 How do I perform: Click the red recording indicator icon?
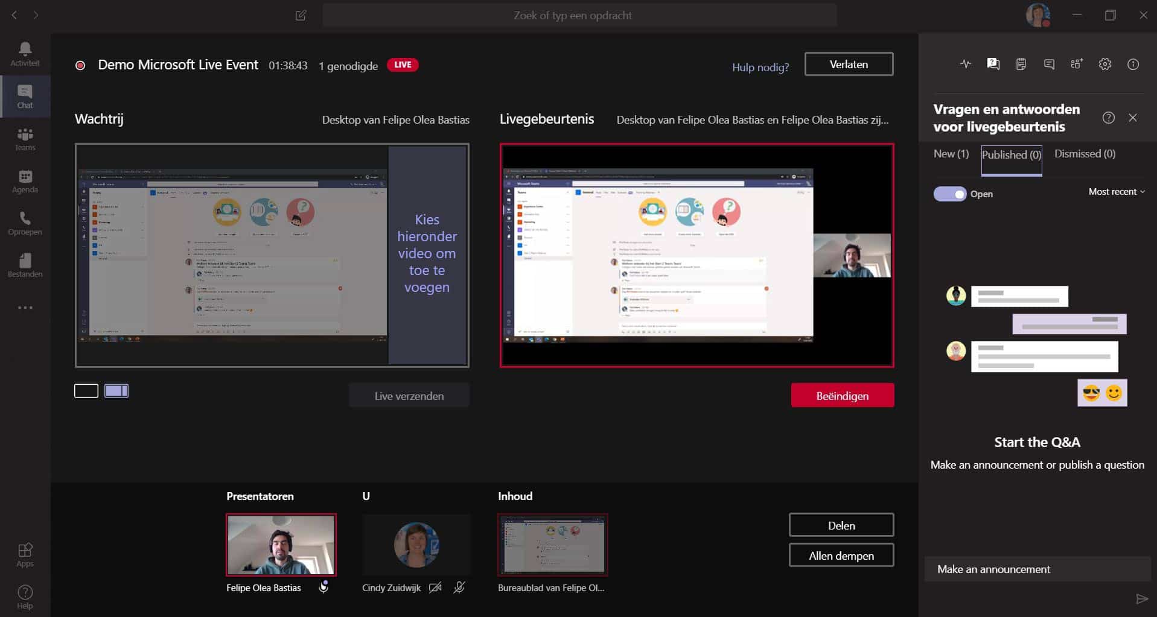pos(80,65)
